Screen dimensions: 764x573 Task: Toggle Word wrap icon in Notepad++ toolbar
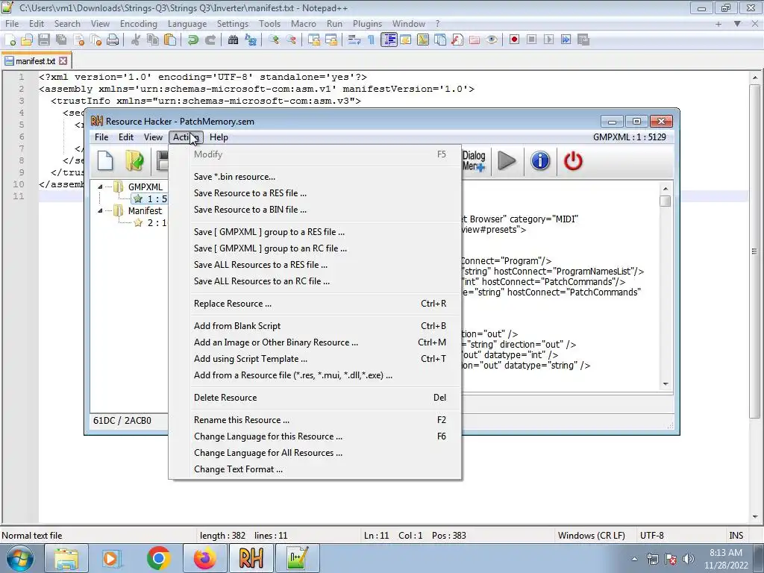[354, 40]
